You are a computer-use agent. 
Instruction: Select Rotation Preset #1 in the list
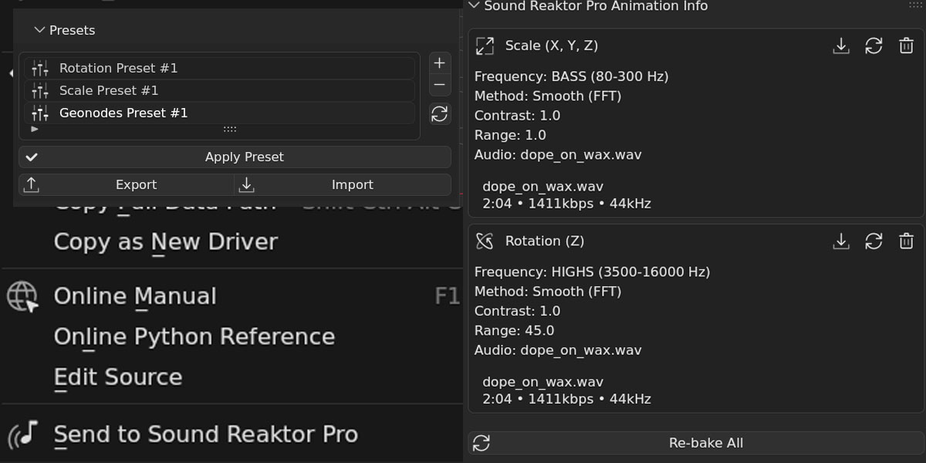[219, 68]
